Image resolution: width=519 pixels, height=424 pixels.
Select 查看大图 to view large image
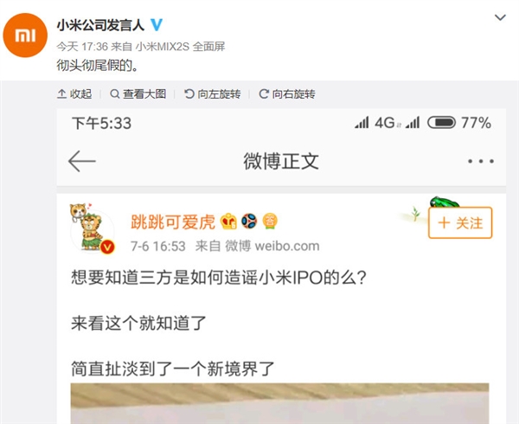point(138,94)
